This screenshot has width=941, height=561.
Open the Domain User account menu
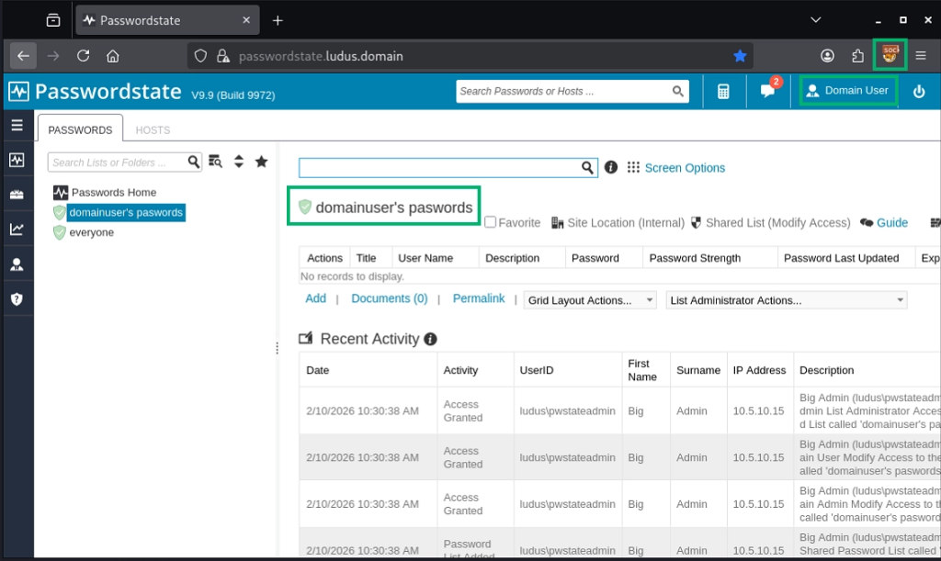pos(846,91)
